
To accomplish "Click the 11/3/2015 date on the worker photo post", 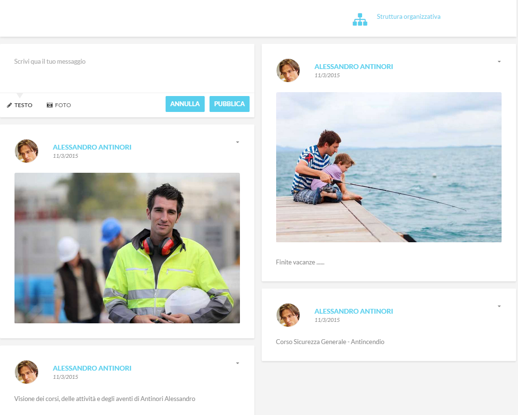I will (65, 156).
